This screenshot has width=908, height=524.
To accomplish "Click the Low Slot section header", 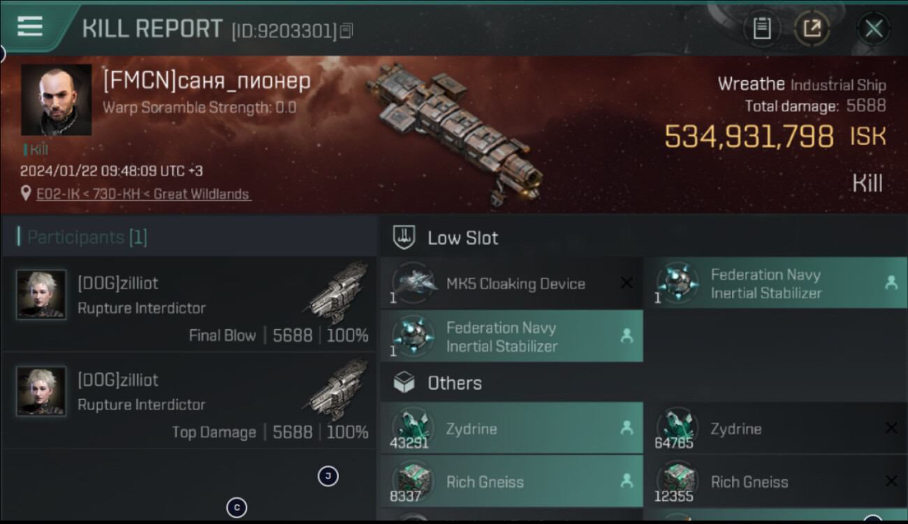I will (462, 238).
